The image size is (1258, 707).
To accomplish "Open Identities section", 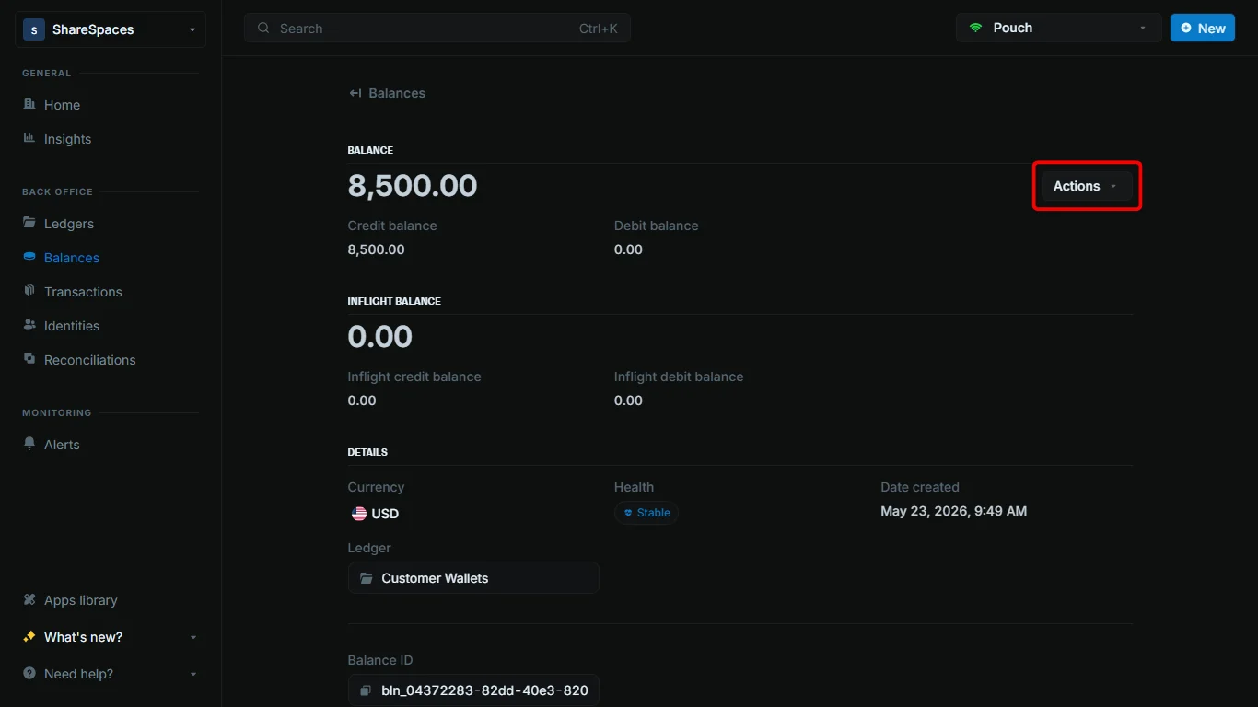I will click(72, 326).
